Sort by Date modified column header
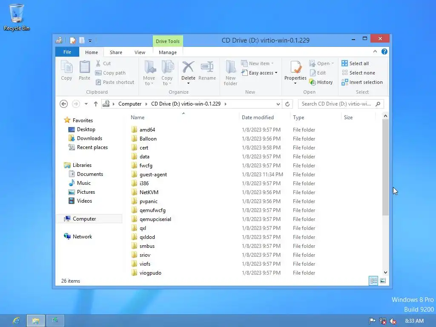 (258, 118)
